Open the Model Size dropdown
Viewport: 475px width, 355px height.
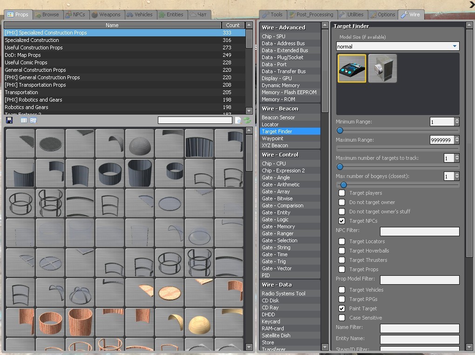(398, 46)
